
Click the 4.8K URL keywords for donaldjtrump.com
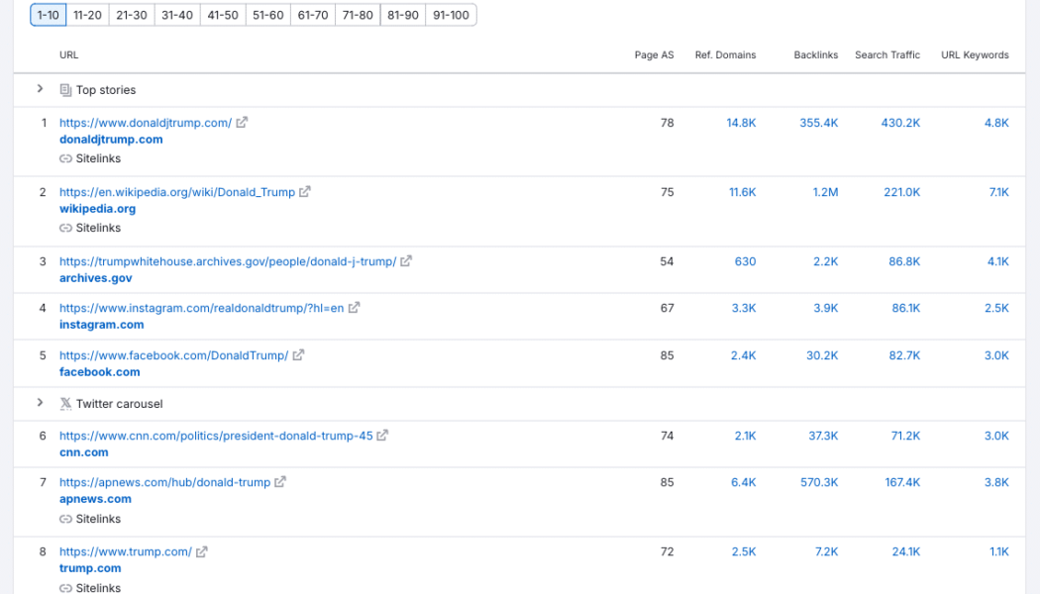point(998,122)
